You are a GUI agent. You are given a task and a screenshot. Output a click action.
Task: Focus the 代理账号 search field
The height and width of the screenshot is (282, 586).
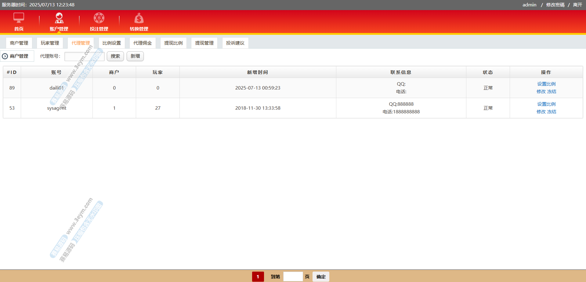tap(84, 57)
